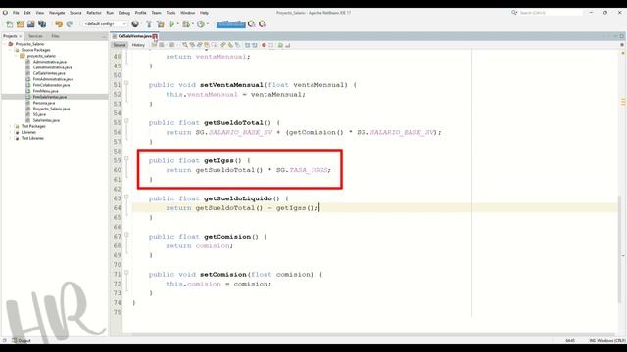
Task: Click the second profiler icon after the memory bar
Action: click(x=263, y=23)
